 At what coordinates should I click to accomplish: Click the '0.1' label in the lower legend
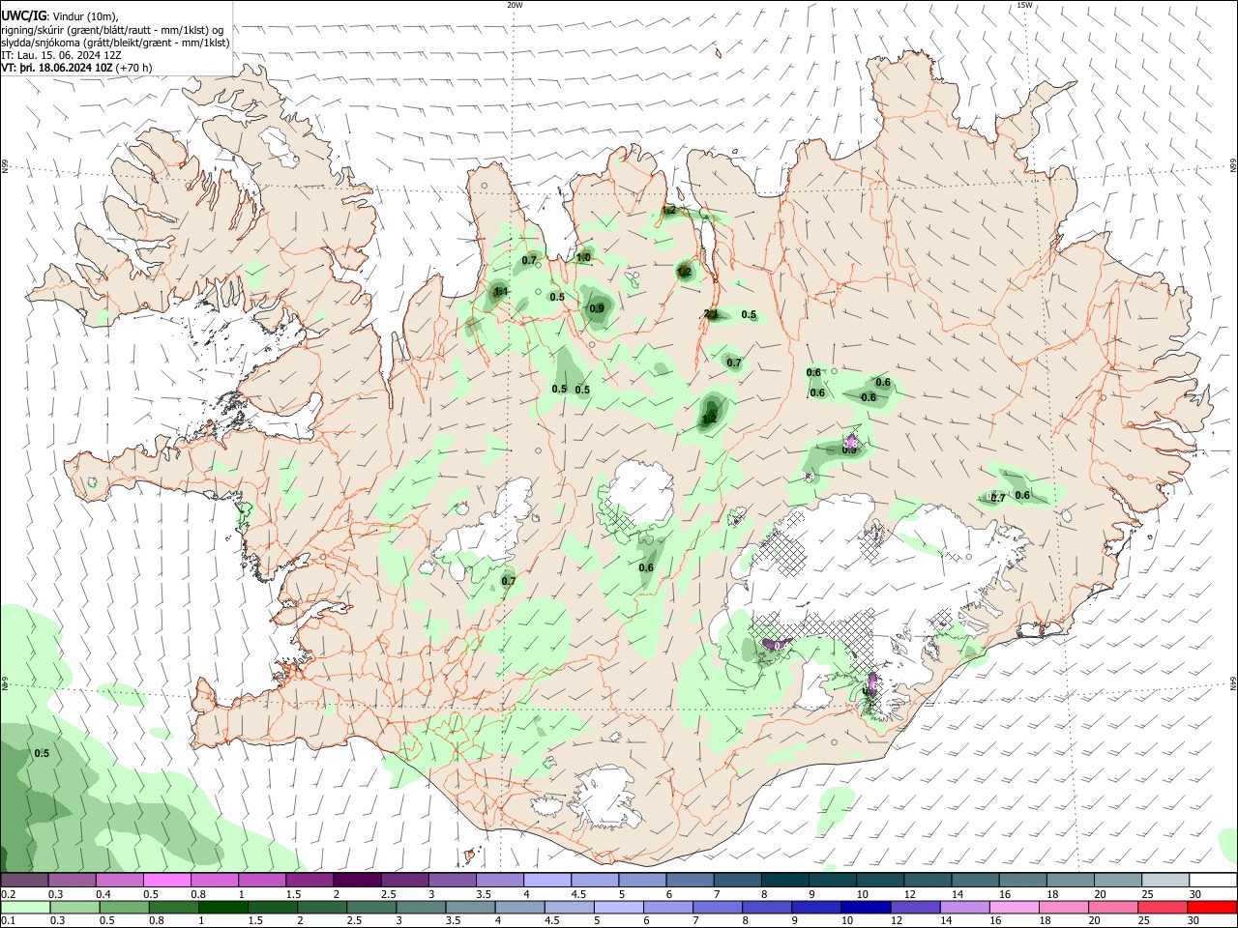click(8, 920)
